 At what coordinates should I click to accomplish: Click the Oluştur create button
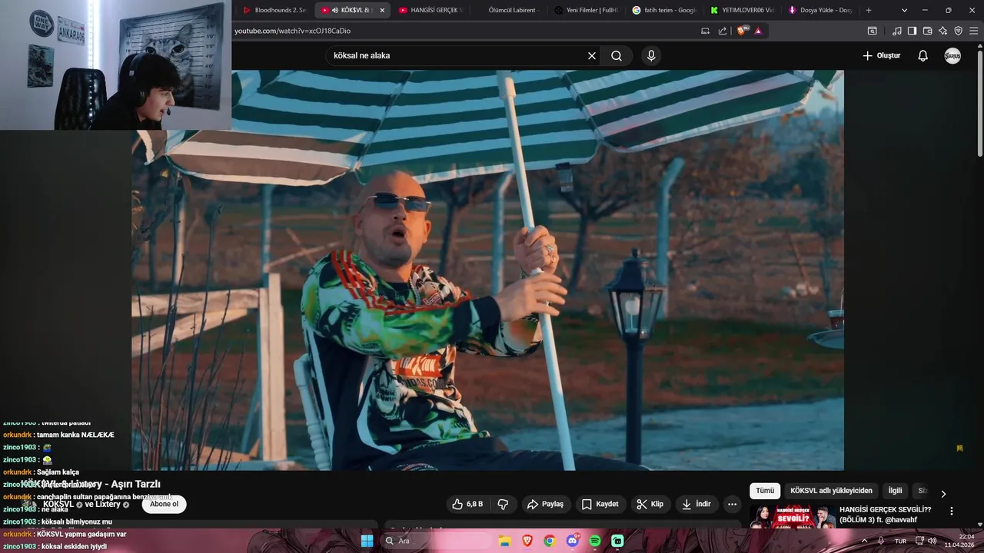click(881, 55)
